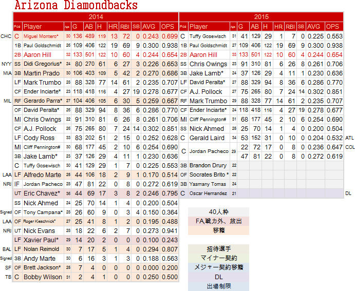The image size is (355, 291).
Task: Click the BAL team label
Action: [x=7, y=249]
